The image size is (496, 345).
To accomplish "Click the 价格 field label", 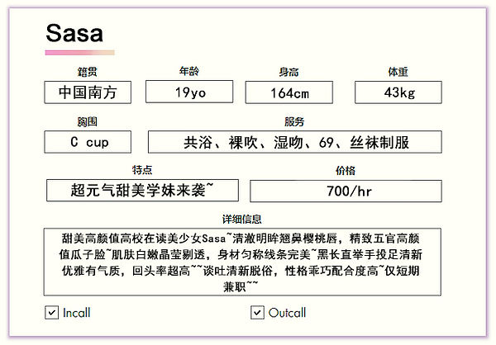I will 346,171.
